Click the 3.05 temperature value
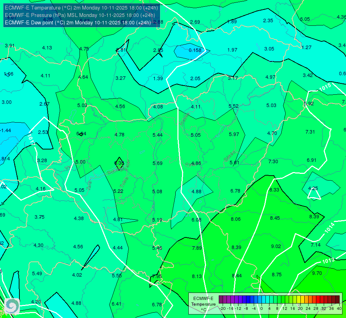This screenshot has width=346, height=318. click(269, 49)
